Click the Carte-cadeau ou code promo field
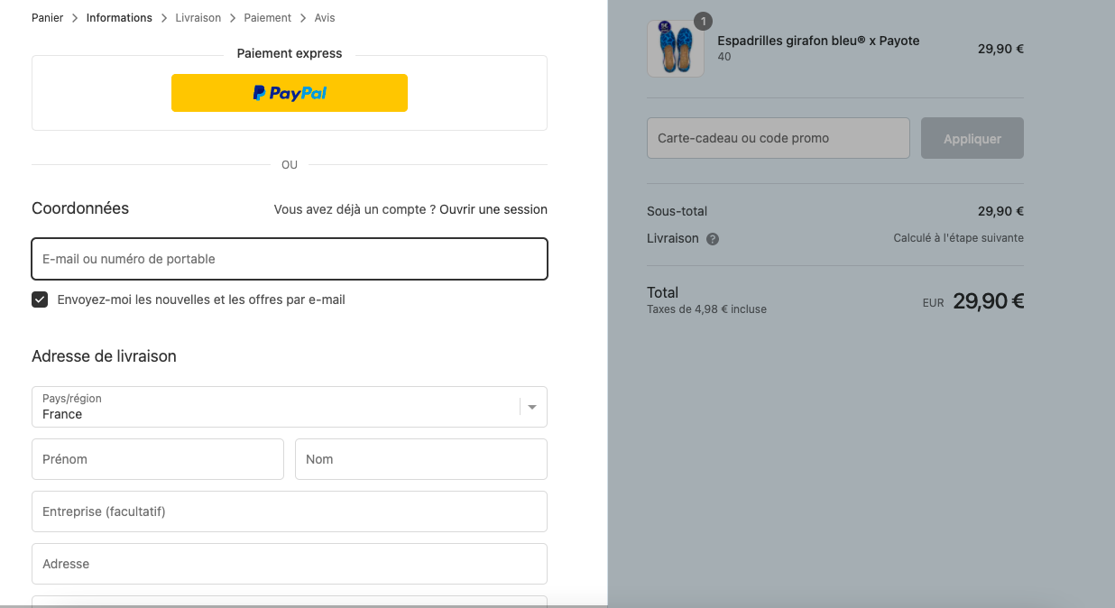This screenshot has height=608, width=1115. click(779, 138)
